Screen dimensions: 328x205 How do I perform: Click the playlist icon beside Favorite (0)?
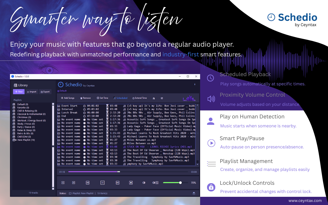pos(14,108)
